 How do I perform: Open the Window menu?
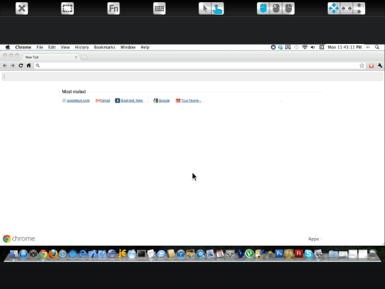pyautogui.click(x=128, y=47)
